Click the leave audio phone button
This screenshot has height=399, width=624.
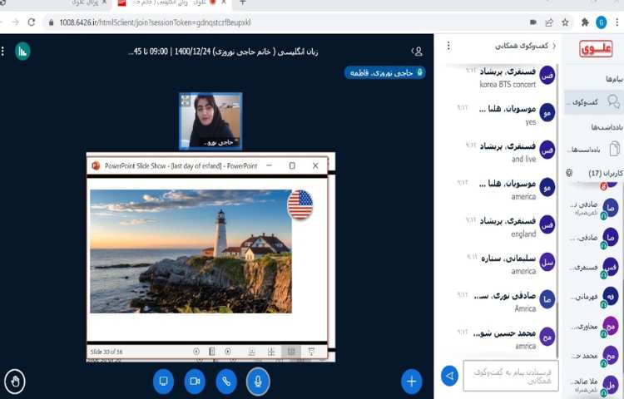226,381
